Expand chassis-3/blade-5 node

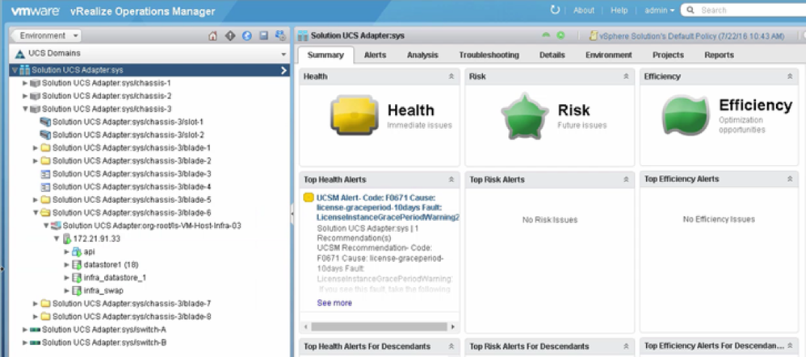click(36, 200)
